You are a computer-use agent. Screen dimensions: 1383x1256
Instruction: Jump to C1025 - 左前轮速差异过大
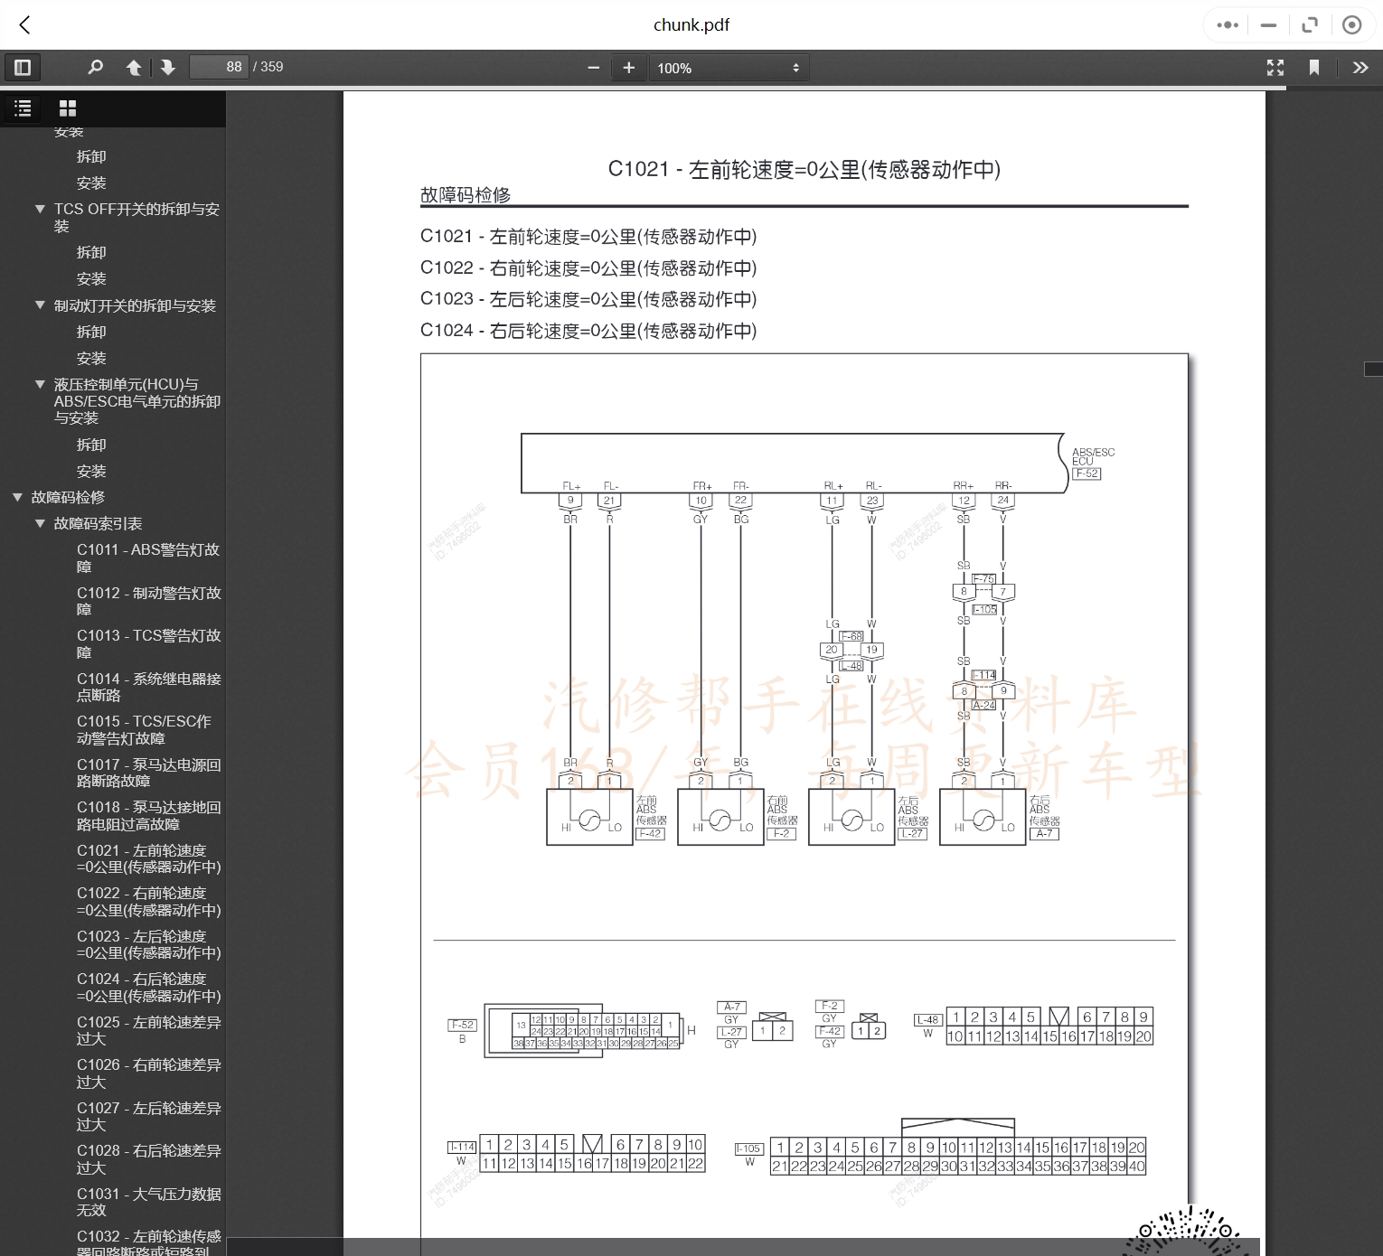(x=149, y=1030)
